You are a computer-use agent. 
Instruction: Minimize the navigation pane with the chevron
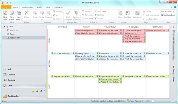point(44,26)
